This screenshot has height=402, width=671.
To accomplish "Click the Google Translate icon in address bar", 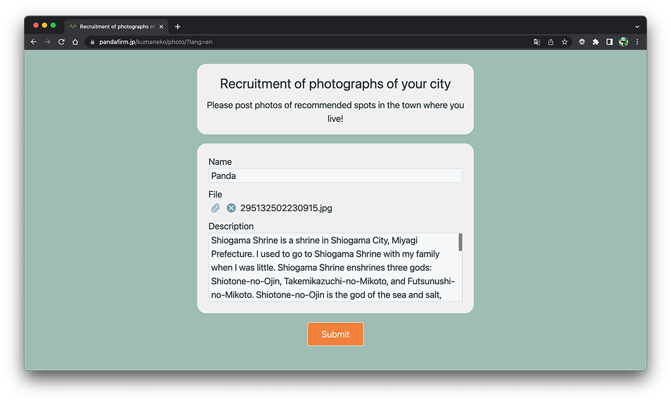I will pos(537,42).
